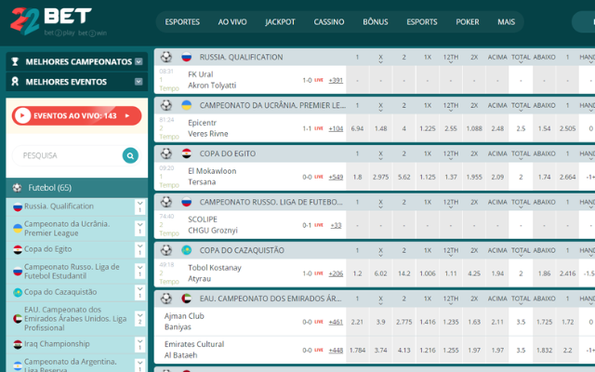Click soccer ball icon beside Futebol (65)
The image size is (595, 372).
[17, 188]
